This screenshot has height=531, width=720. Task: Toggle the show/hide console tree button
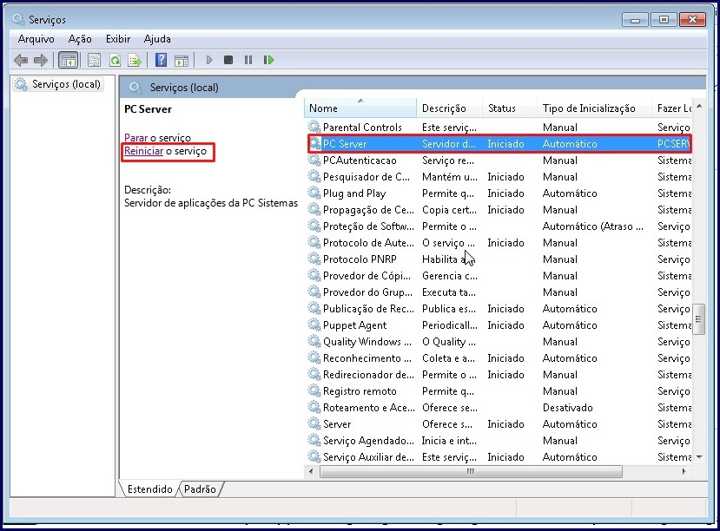coord(69,60)
